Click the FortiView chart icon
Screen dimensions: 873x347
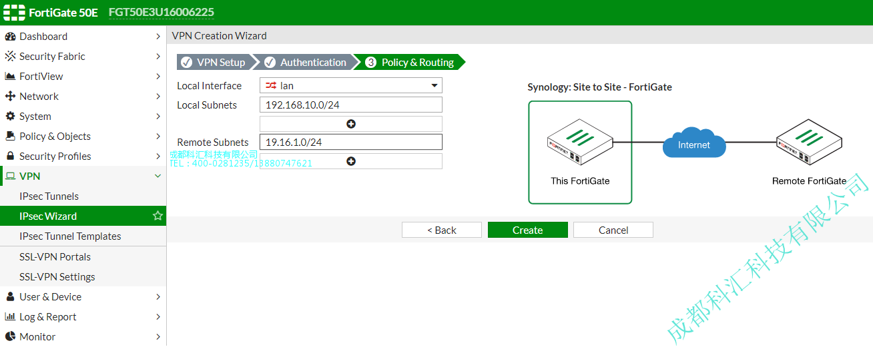tap(10, 77)
